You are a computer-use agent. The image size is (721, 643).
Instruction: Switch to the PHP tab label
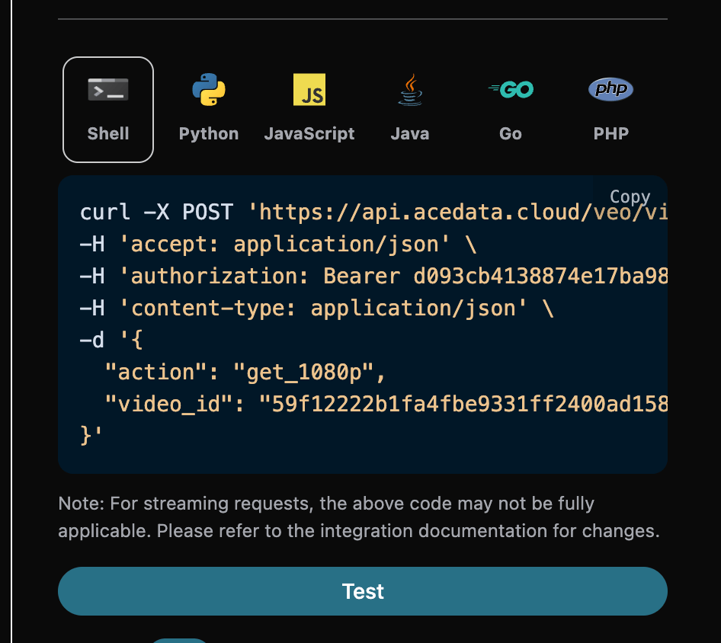611,134
